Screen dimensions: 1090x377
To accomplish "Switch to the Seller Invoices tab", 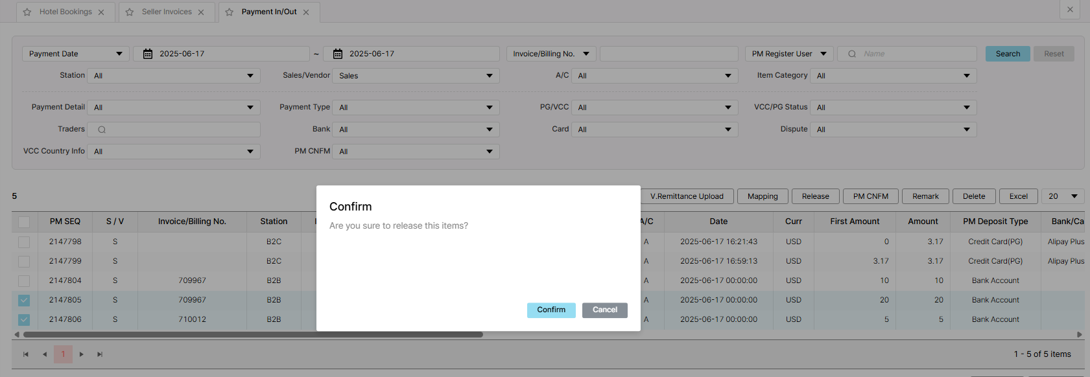I will (x=167, y=12).
